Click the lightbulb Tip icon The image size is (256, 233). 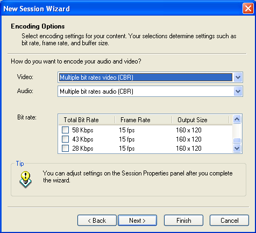25,179
